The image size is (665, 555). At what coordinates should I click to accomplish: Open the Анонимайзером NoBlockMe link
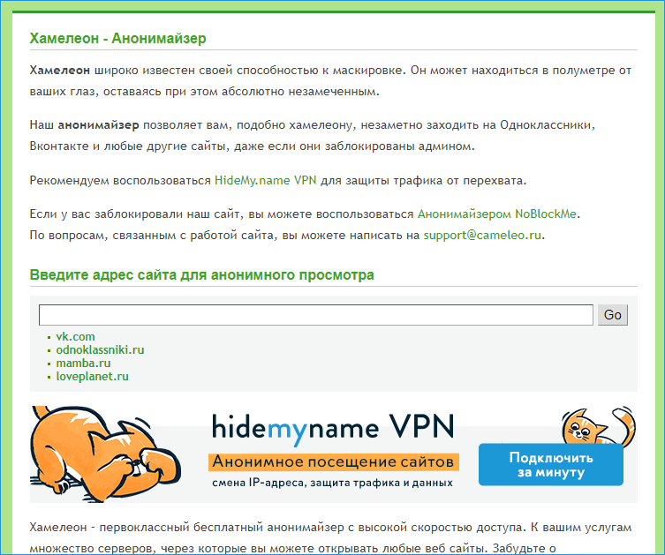coord(497,214)
